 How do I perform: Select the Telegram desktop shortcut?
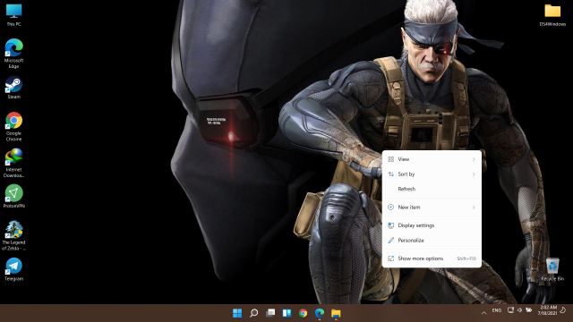(14, 269)
